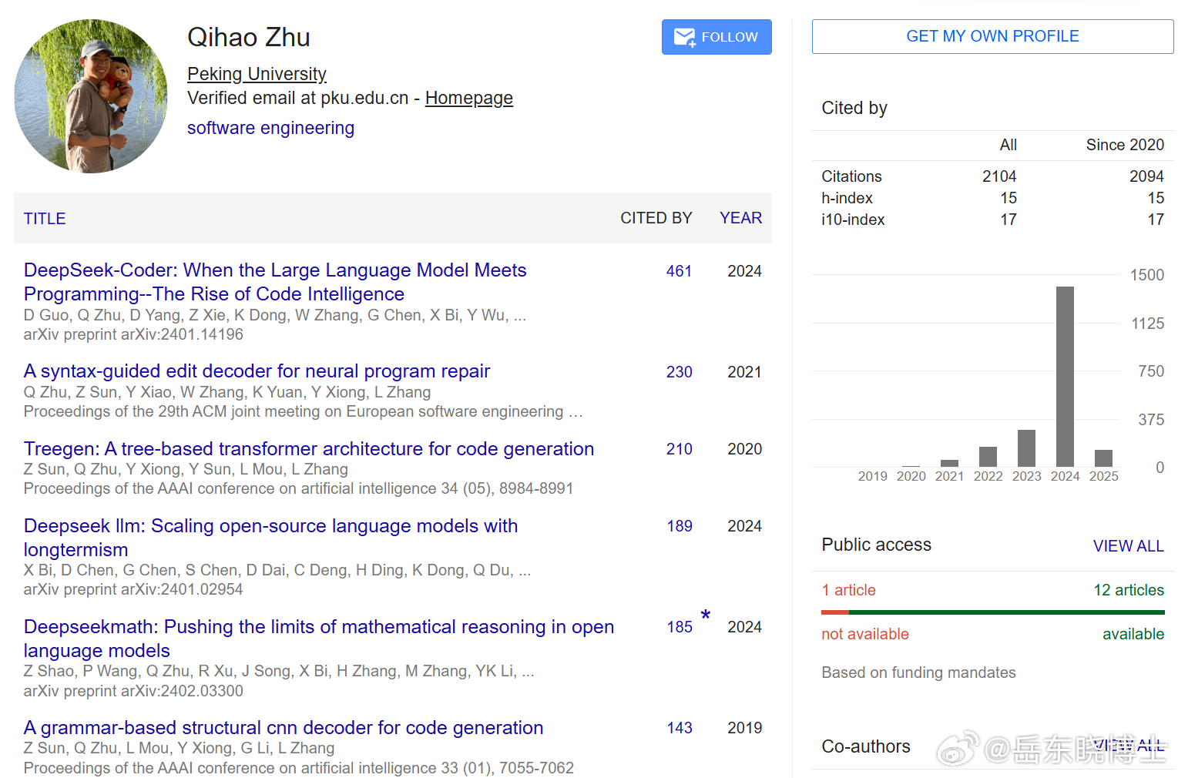Follow Qihao Zhu's profile
The width and height of the screenshot is (1178, 778).
point(717,37)
